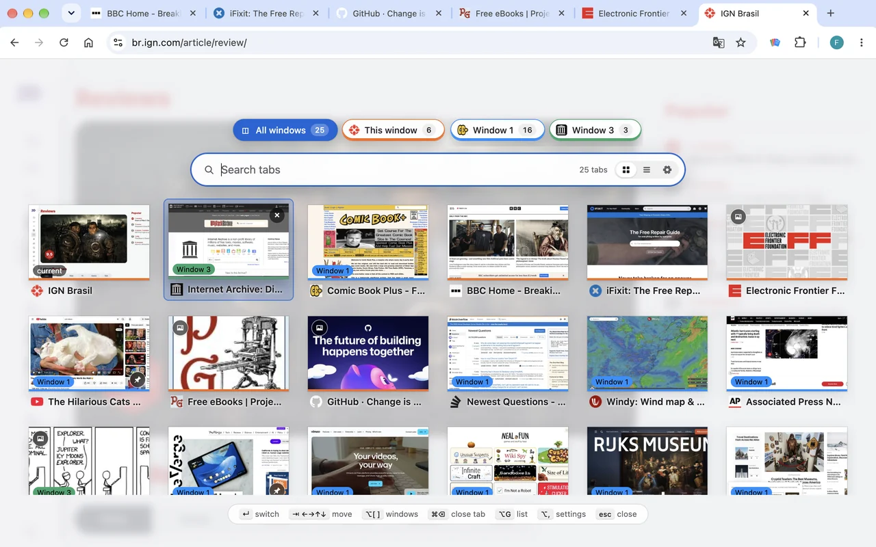Viewport: 876px width, 547px height.
Task: Switch to the Electronic Frontier browser tab
Action: (x=634, y=13)
